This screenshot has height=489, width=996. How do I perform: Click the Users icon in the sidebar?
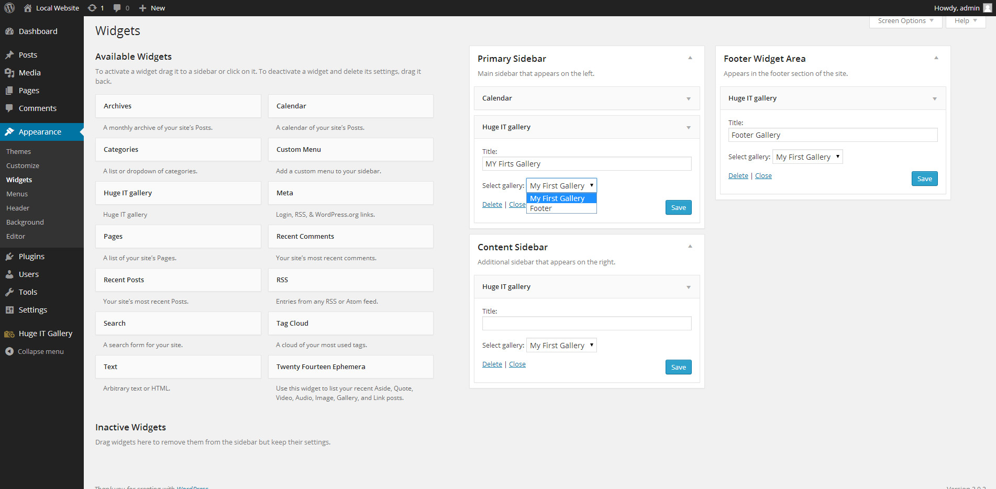[9, 274]
